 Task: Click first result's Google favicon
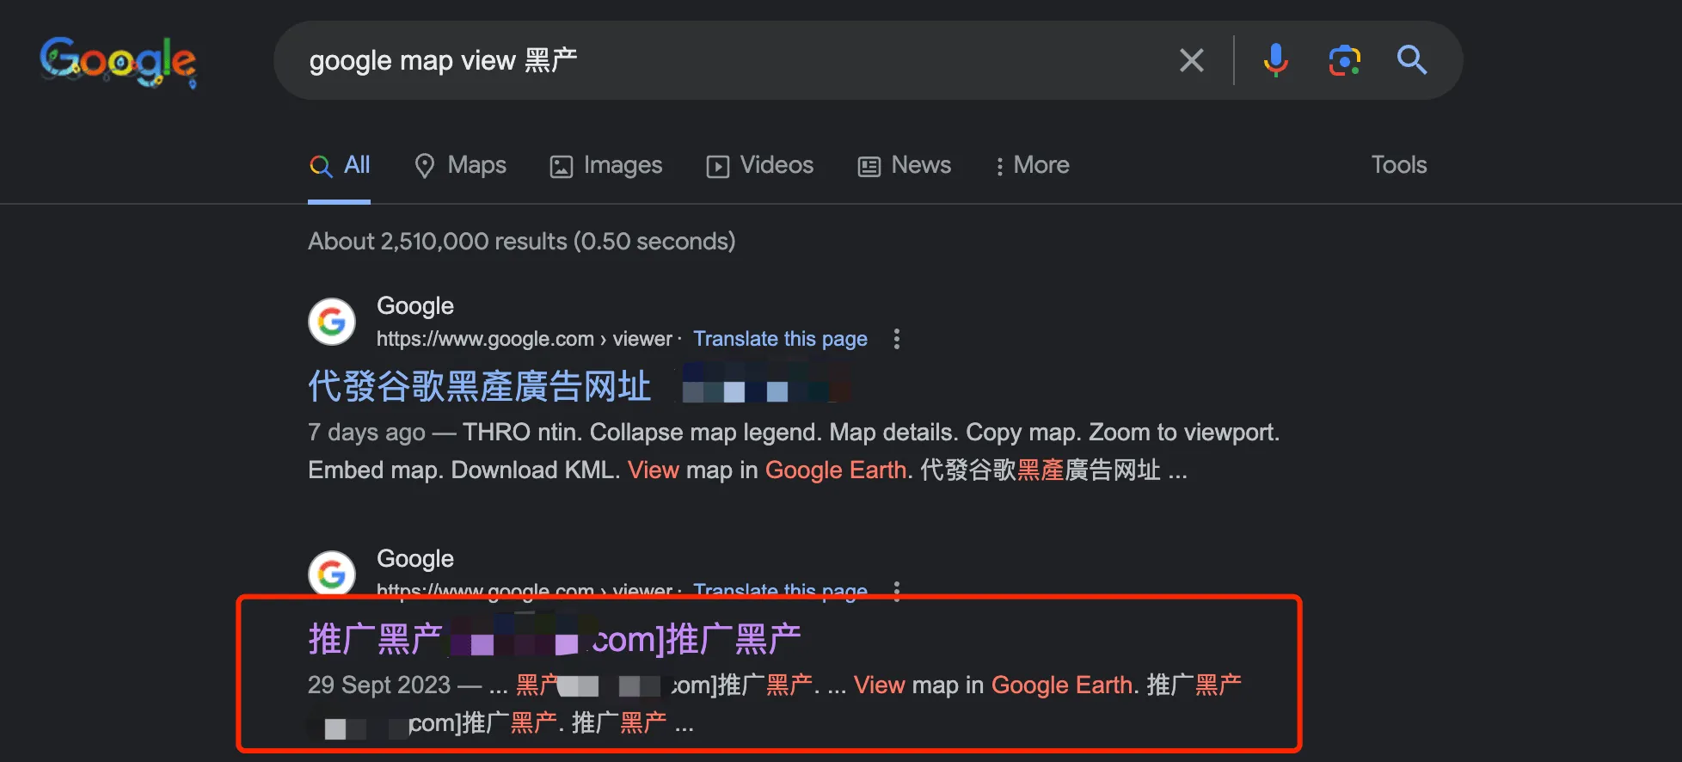point(332,322)
